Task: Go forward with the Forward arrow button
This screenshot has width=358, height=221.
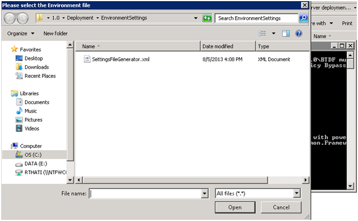Action: coord(23,18)
